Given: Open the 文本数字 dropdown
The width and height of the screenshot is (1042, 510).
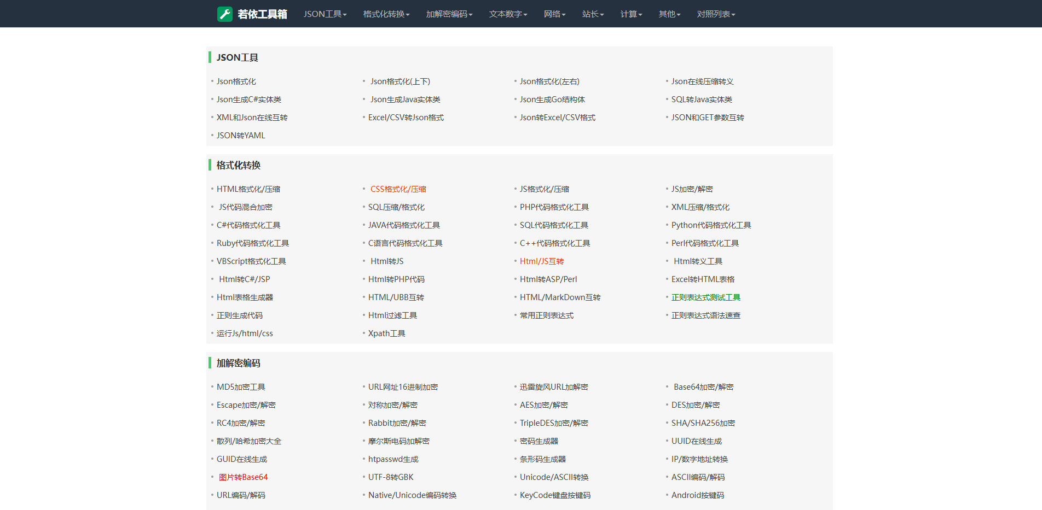Looking at the screenshot, I should (x=507, y=14).
